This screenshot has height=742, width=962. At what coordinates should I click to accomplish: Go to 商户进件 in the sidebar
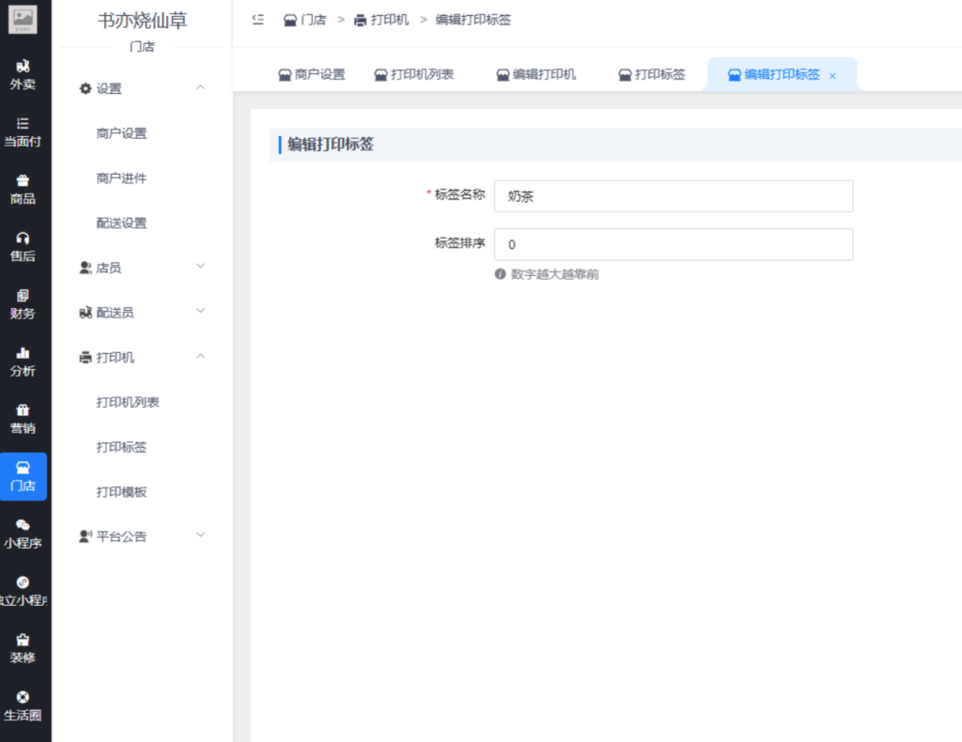pos(121,178)
